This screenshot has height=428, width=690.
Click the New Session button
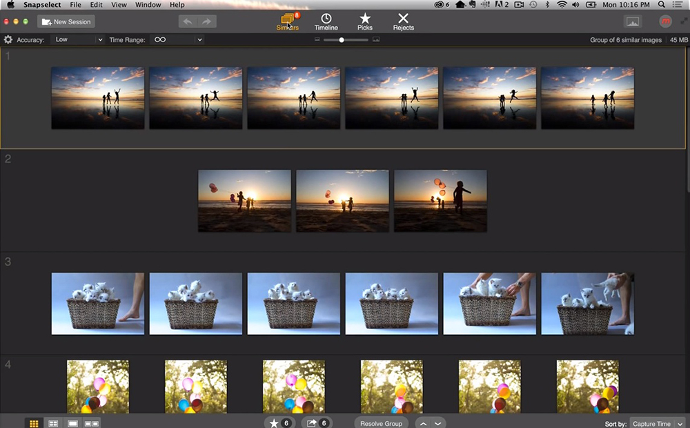point(66,21)
